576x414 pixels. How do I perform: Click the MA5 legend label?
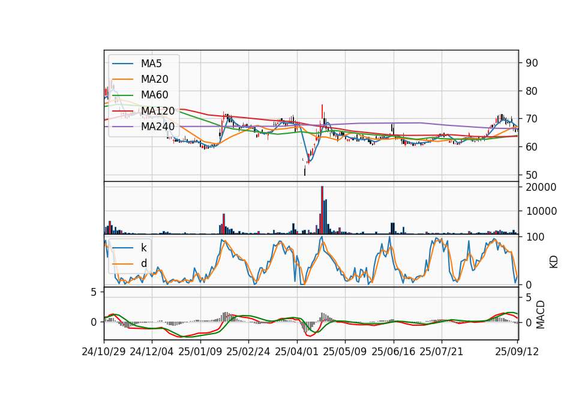pyautogui.click(x=151, y=64)
